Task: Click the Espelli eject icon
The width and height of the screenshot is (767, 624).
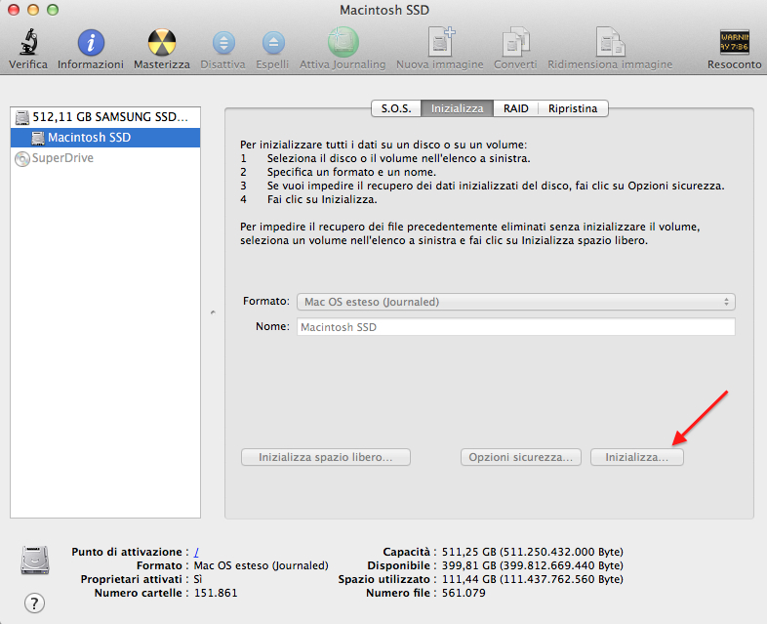Action: pos(273,43)
